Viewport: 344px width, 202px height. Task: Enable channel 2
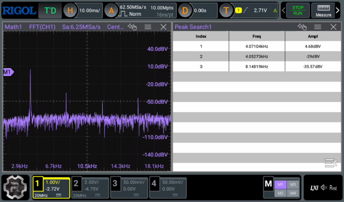[x=90, y=188]
